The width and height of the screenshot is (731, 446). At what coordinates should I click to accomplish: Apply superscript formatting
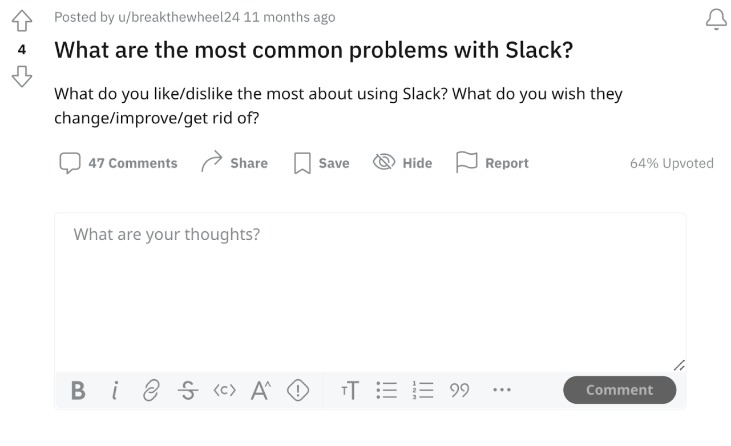pyautogui.click(x=260, y=391)
